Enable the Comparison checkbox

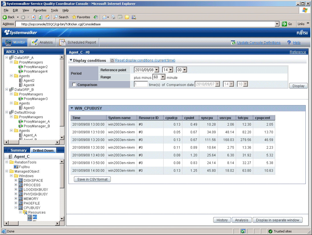click(x=74, y=85)
